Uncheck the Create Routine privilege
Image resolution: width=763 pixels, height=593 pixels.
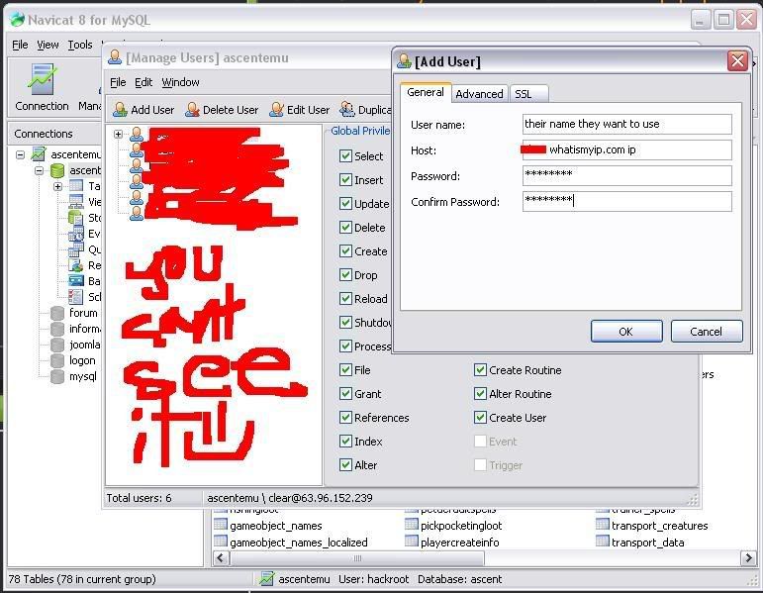[480, 370]
